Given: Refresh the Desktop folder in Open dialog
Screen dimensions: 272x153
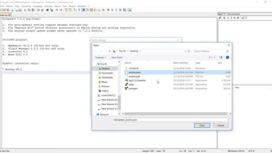Looking at the screenshot, I should pos(189,51).
